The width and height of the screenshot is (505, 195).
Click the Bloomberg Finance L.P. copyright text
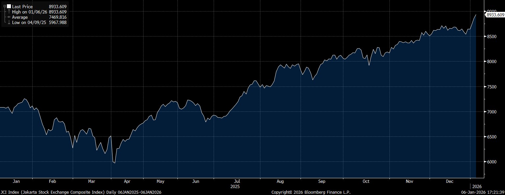click(311, 192)
